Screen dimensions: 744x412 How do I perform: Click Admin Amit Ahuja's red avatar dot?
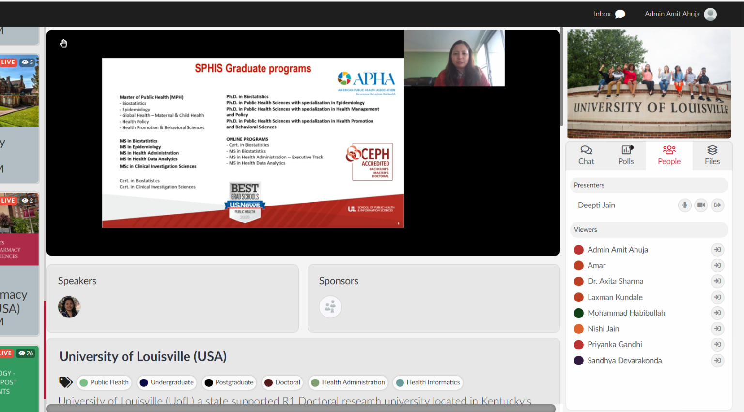pyautogui.click(x=578, y=250)
